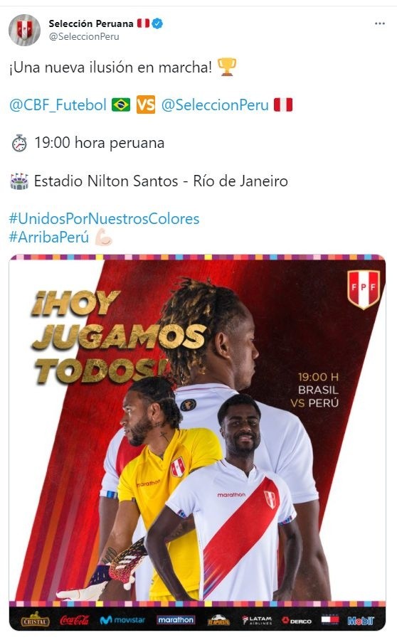This screenshot has height=640, width=397.
Task: Click the Movistar sponsor logo
Action: [122, 620]
